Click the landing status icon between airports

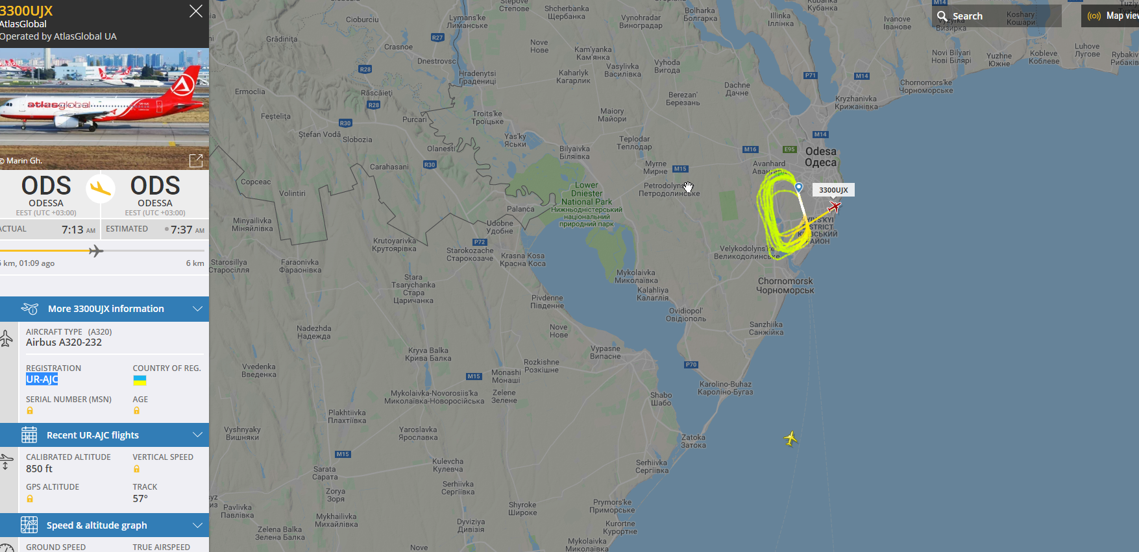click(x=101, y=189)
